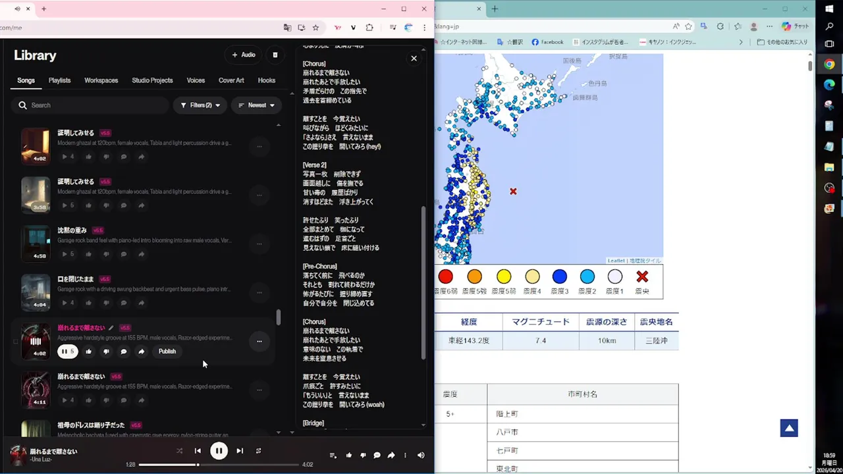Expand Edge bookmarks overflow chevron
The image size is (843, 474).
click(x=741, y=42)
